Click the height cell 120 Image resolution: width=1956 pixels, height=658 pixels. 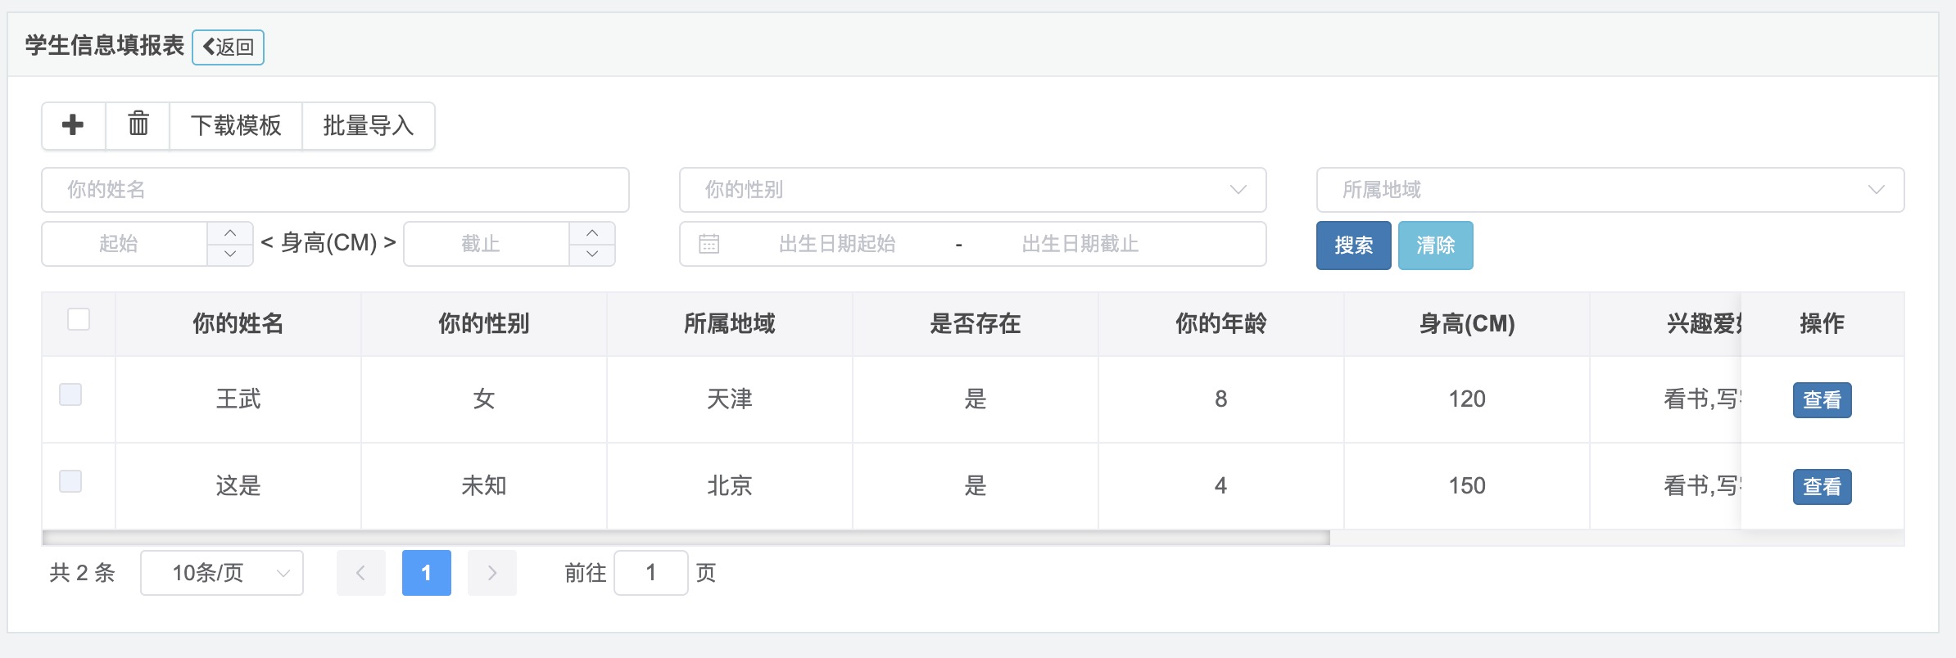click(1466, 399)
